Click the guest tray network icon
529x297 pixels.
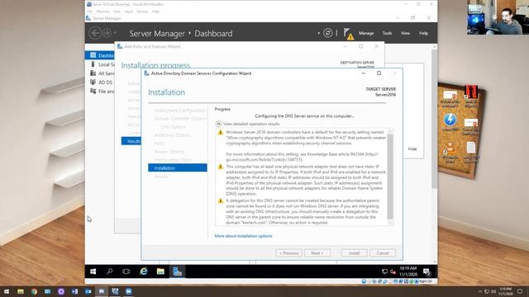384,271
